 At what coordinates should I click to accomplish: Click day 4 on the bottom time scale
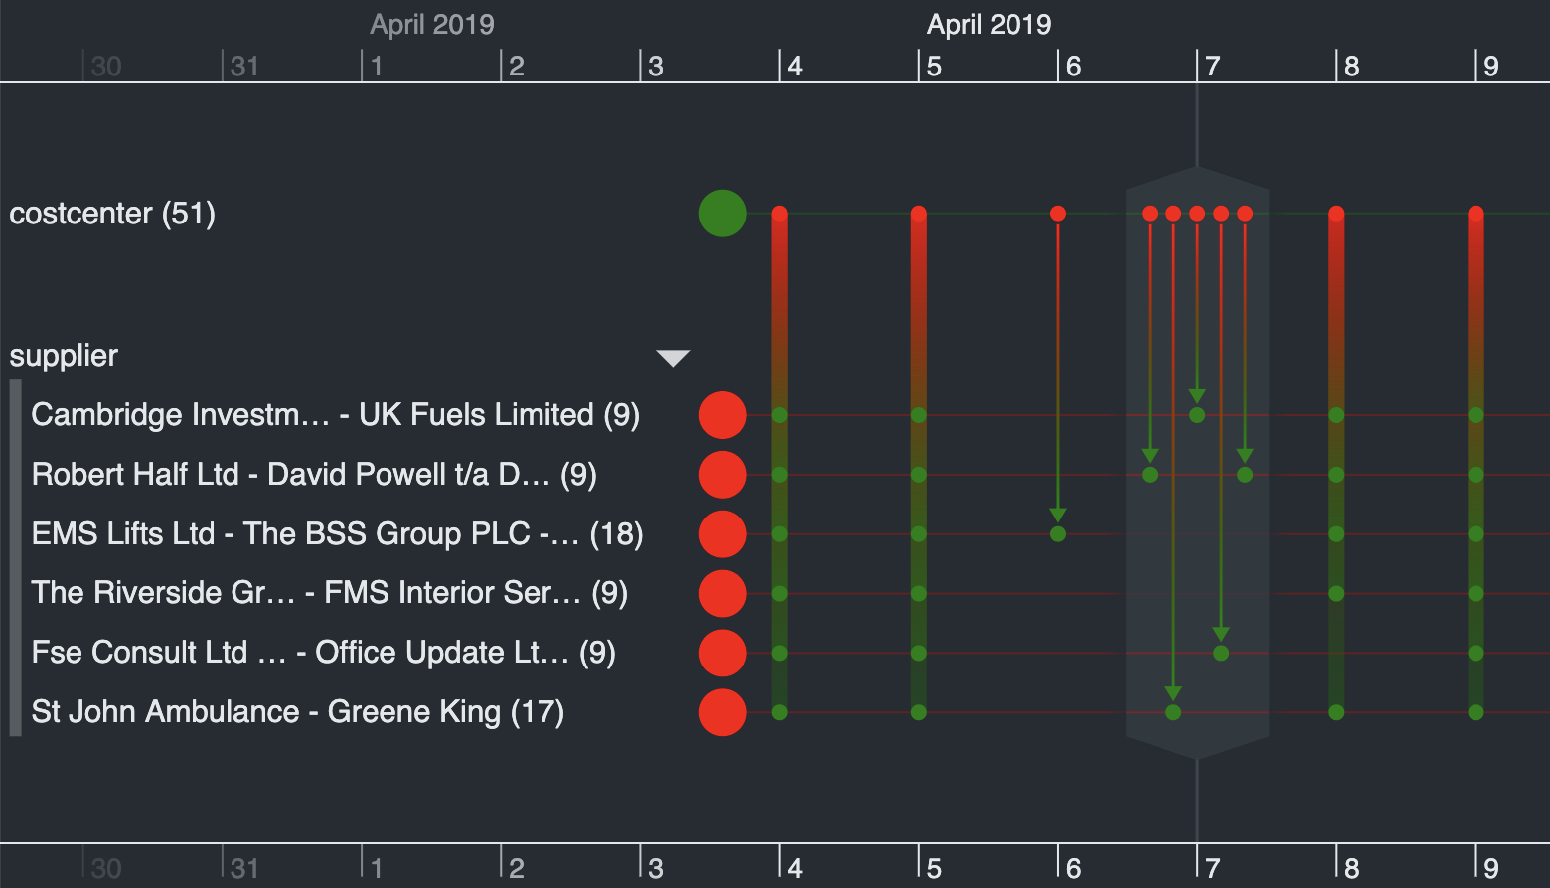(x=795, y=868)
